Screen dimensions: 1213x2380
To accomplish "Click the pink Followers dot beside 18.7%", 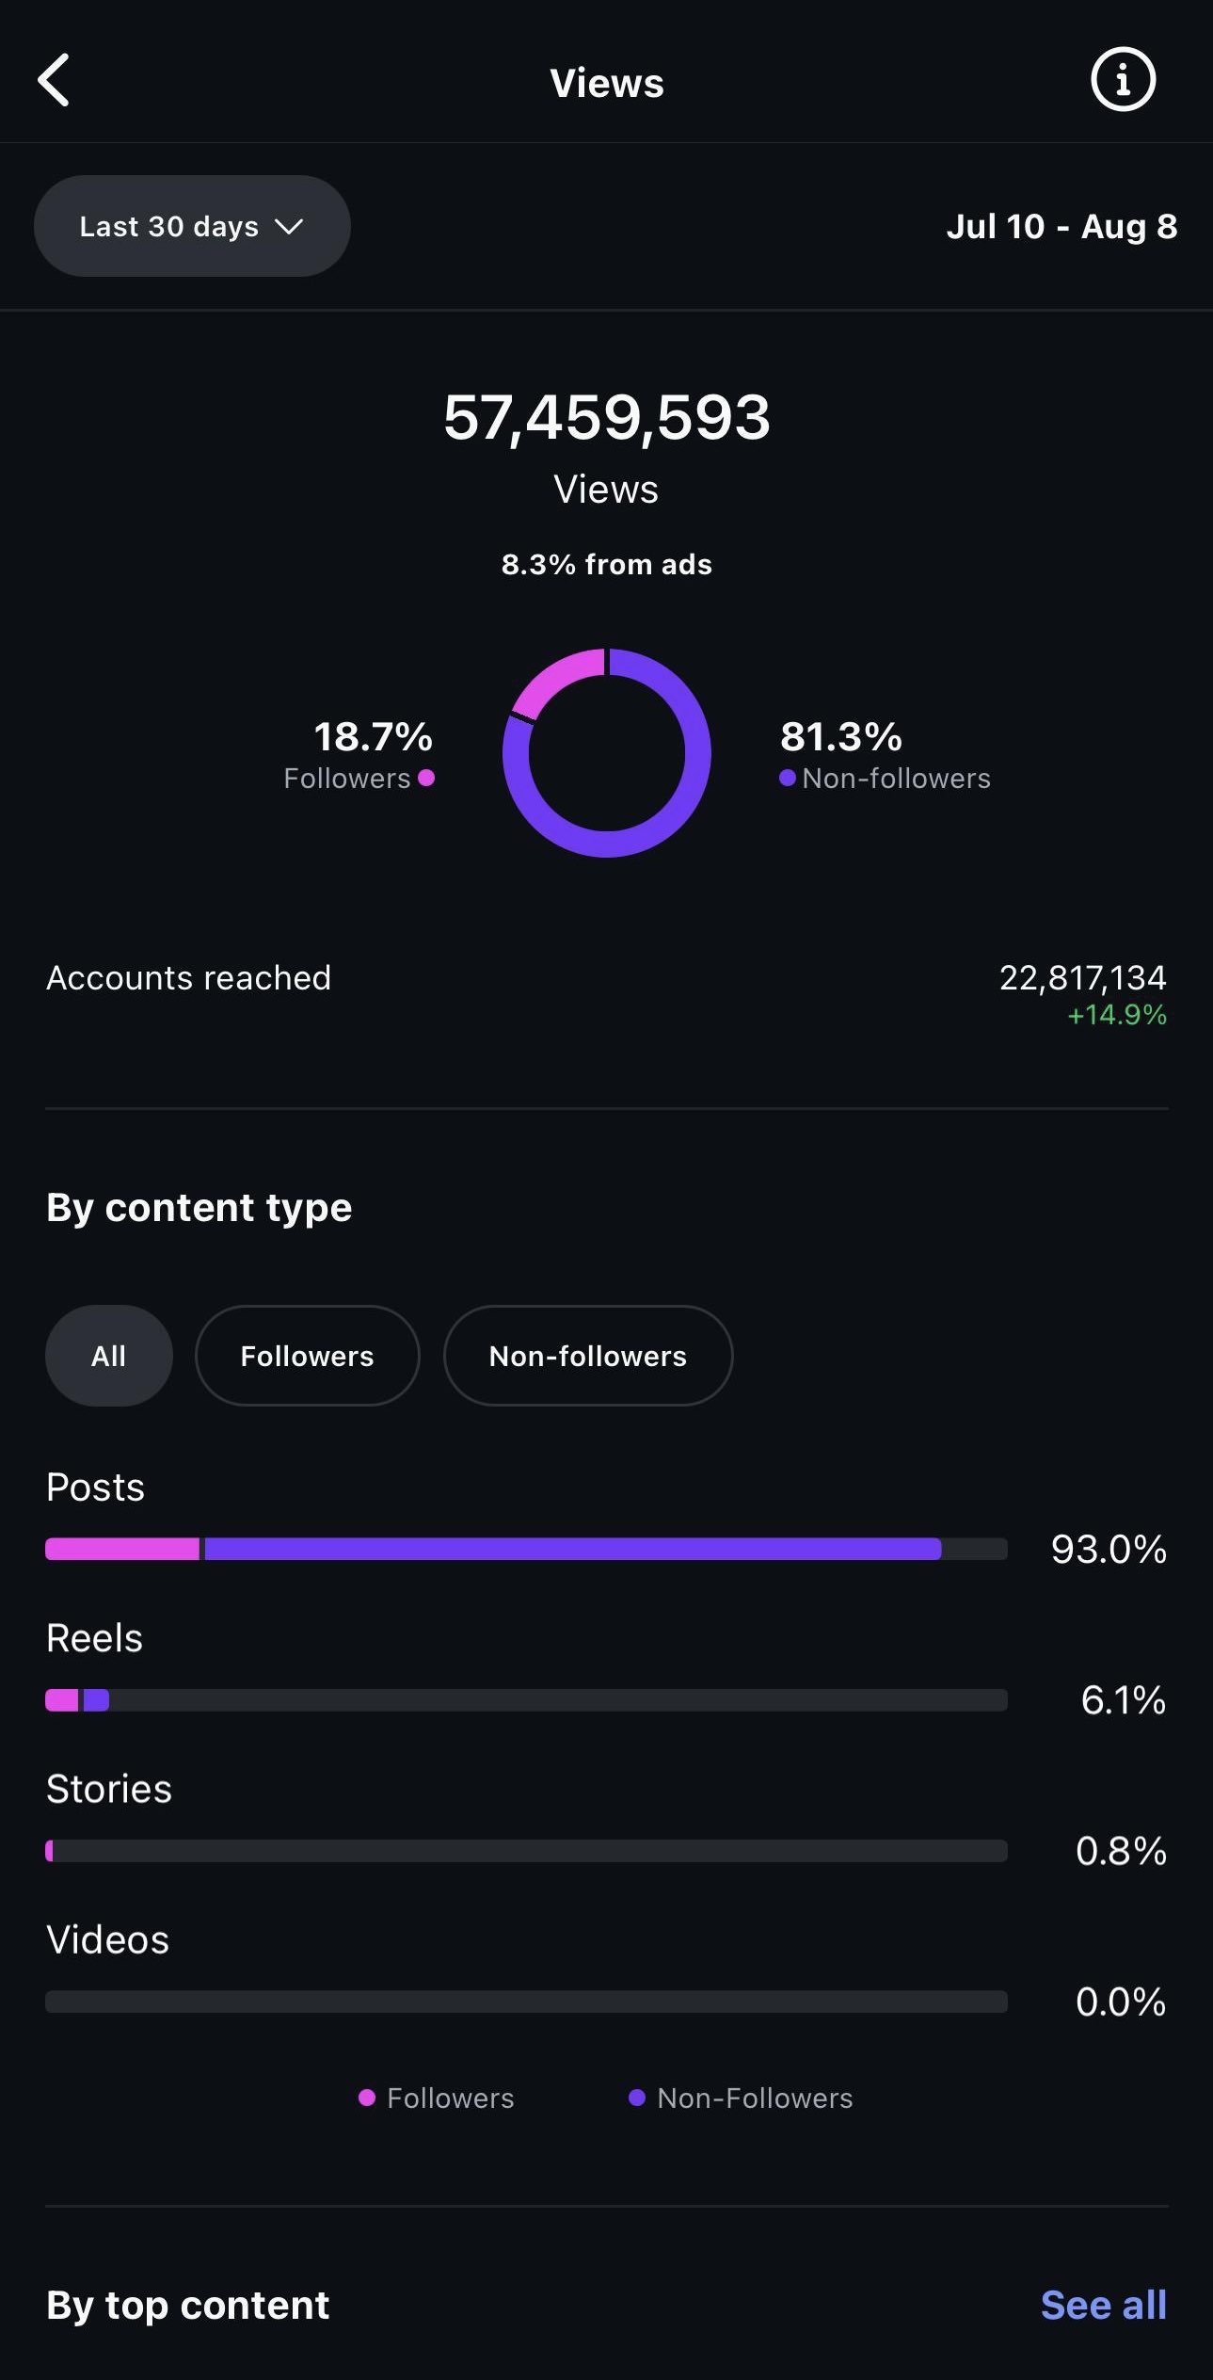I will [426, 778].
